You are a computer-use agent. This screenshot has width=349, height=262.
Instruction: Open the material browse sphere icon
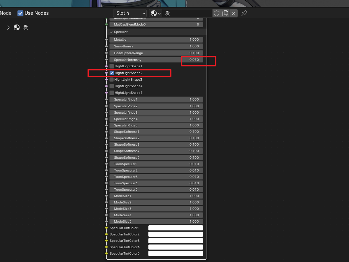[155, 13]
